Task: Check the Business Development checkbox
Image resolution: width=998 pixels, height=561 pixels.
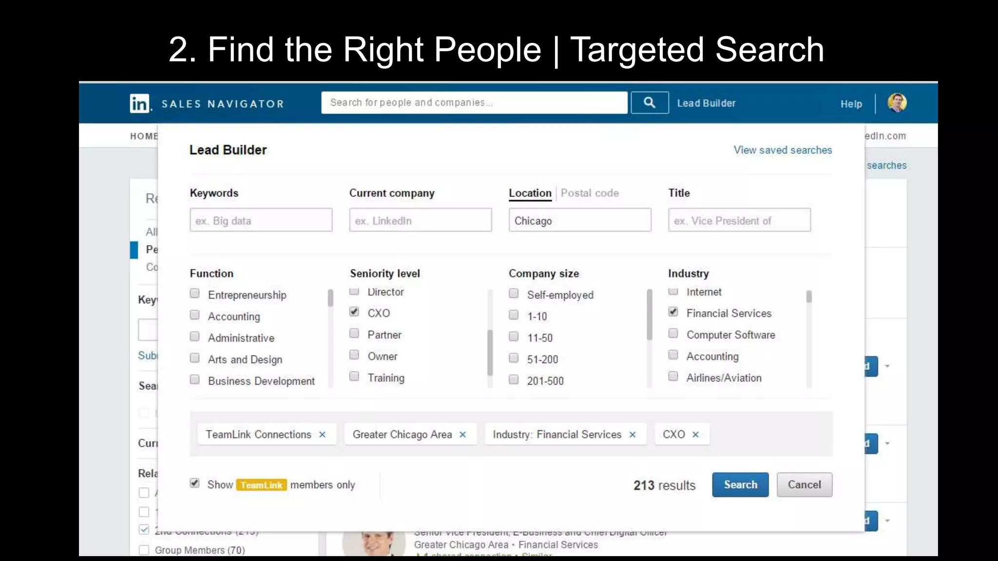Action: coord(194,379)
